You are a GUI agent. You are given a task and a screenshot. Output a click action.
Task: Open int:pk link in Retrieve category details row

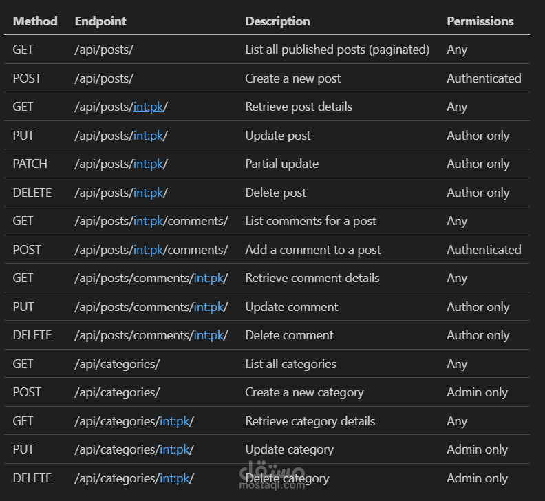click(x=174, y=421)
